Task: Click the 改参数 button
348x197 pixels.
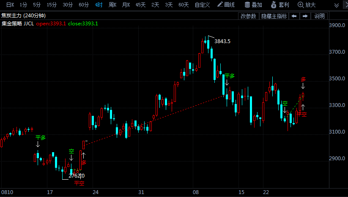Action: 248,16
